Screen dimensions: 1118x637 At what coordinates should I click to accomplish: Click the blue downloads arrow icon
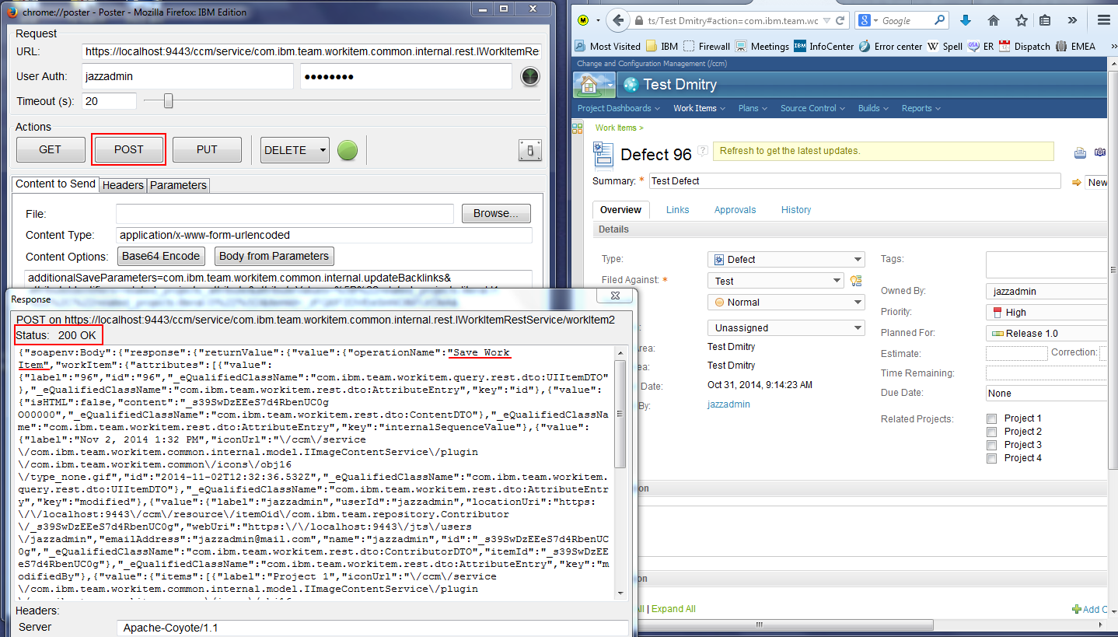click(x=965, y=20)
